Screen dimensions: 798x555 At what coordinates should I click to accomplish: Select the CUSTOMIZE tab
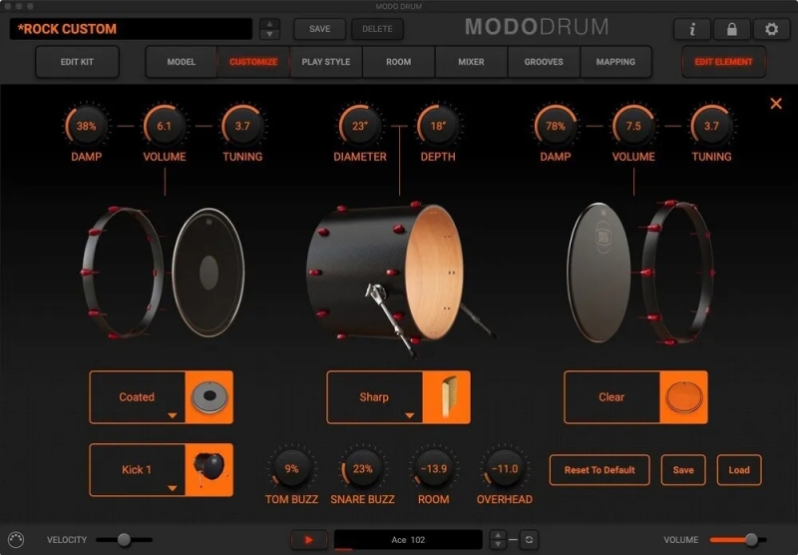click(253, 62)
